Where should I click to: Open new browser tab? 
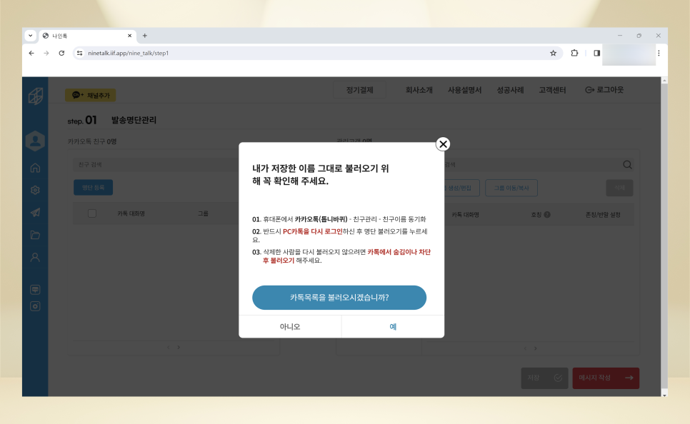coord(145,36)
